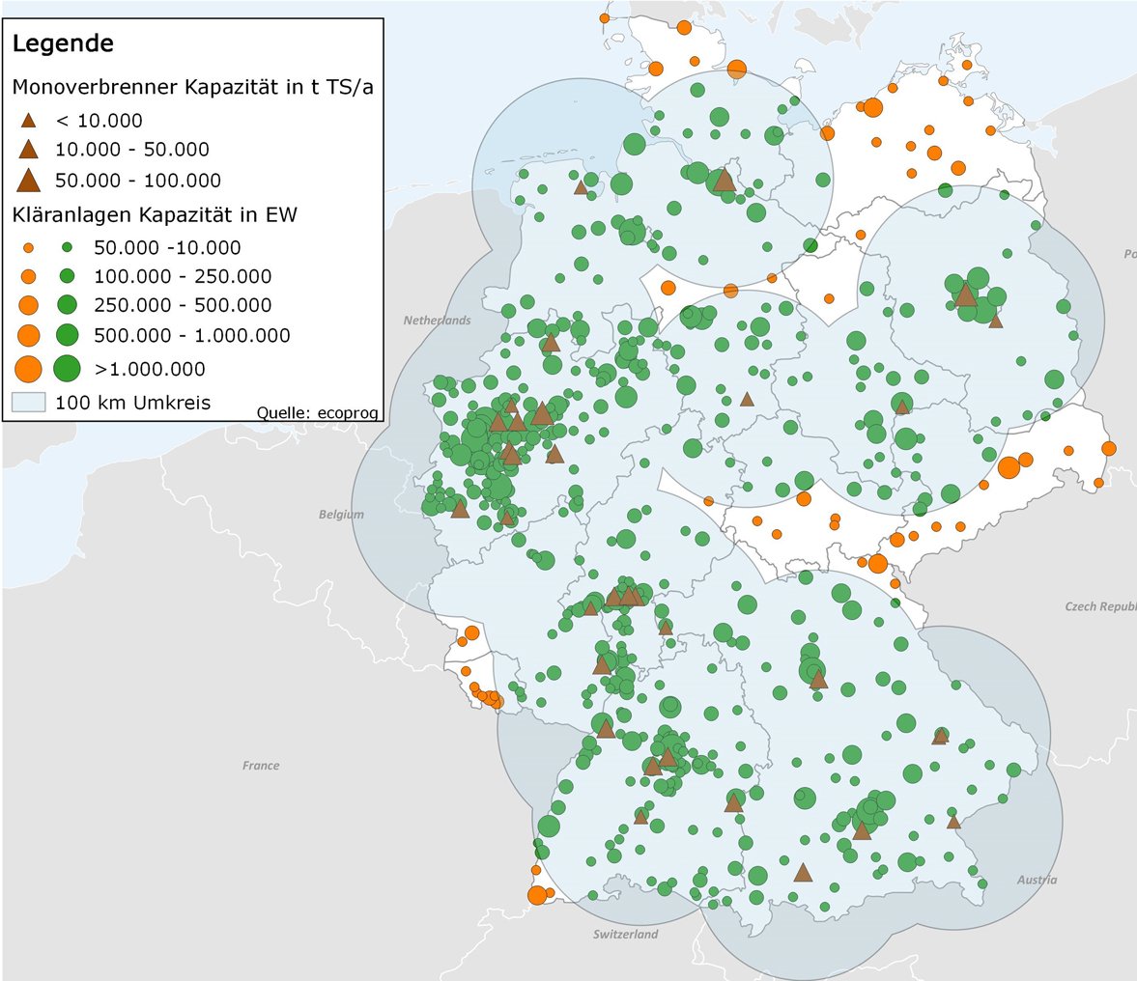Click the '50.000 - 100.000' triangle legend symbol
The image size is (1137, 981).
click(x=28, y=180)
